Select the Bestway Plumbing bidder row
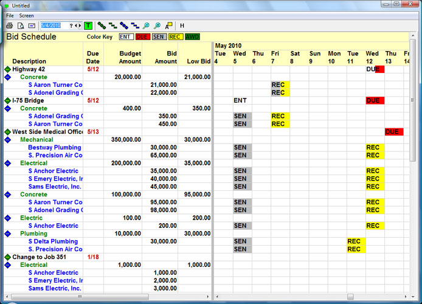 click(x=54, y=148)
